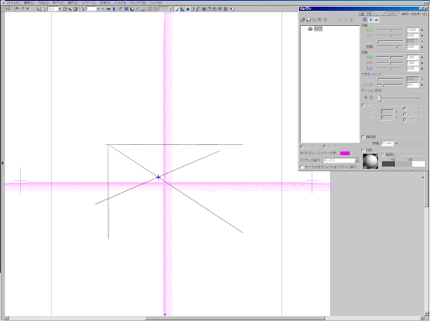Image resolution: width=430 pixels, height=321 pixels.
Task: Toggle the outline (輪郭線) checkbox
Action: 363,137
